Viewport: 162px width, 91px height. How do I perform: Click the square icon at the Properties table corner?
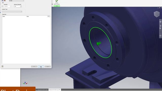coord(50,16)
